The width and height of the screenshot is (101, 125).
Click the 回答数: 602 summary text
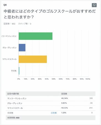[9, 24]
